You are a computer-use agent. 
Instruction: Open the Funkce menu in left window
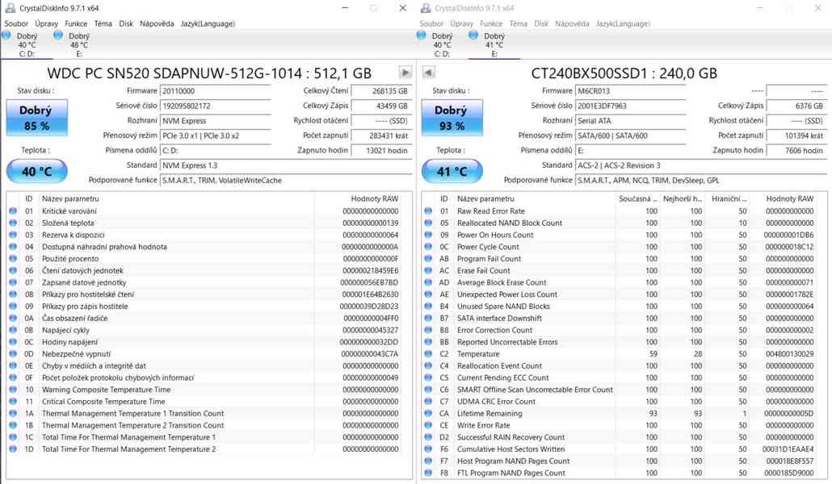pos(76,23)
